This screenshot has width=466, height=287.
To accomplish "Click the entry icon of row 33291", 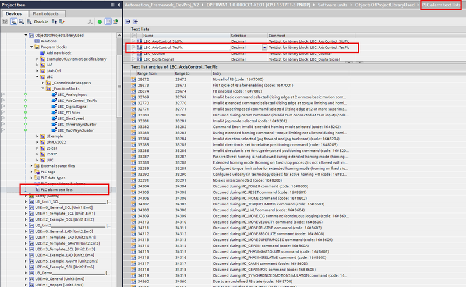I will pyautogui.click(x=133, y=180).
